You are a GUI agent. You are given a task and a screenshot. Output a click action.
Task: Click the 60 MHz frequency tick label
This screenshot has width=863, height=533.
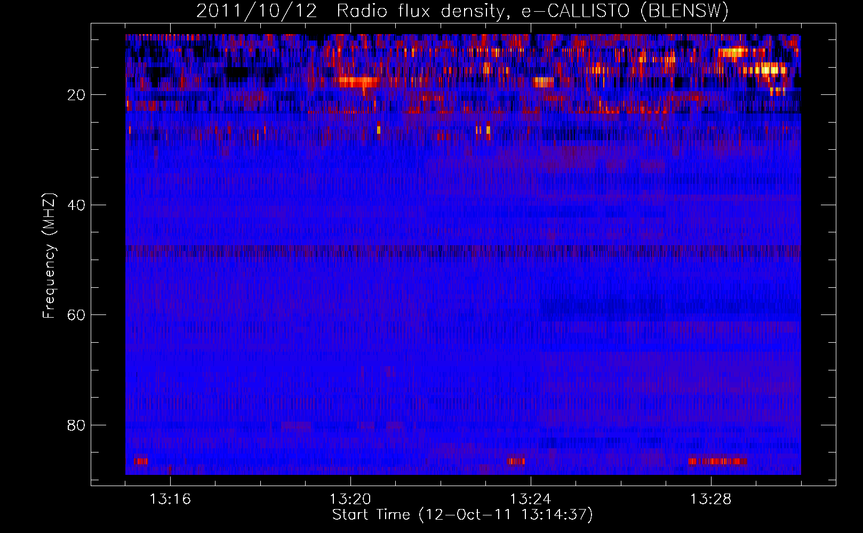click(76, 315)
